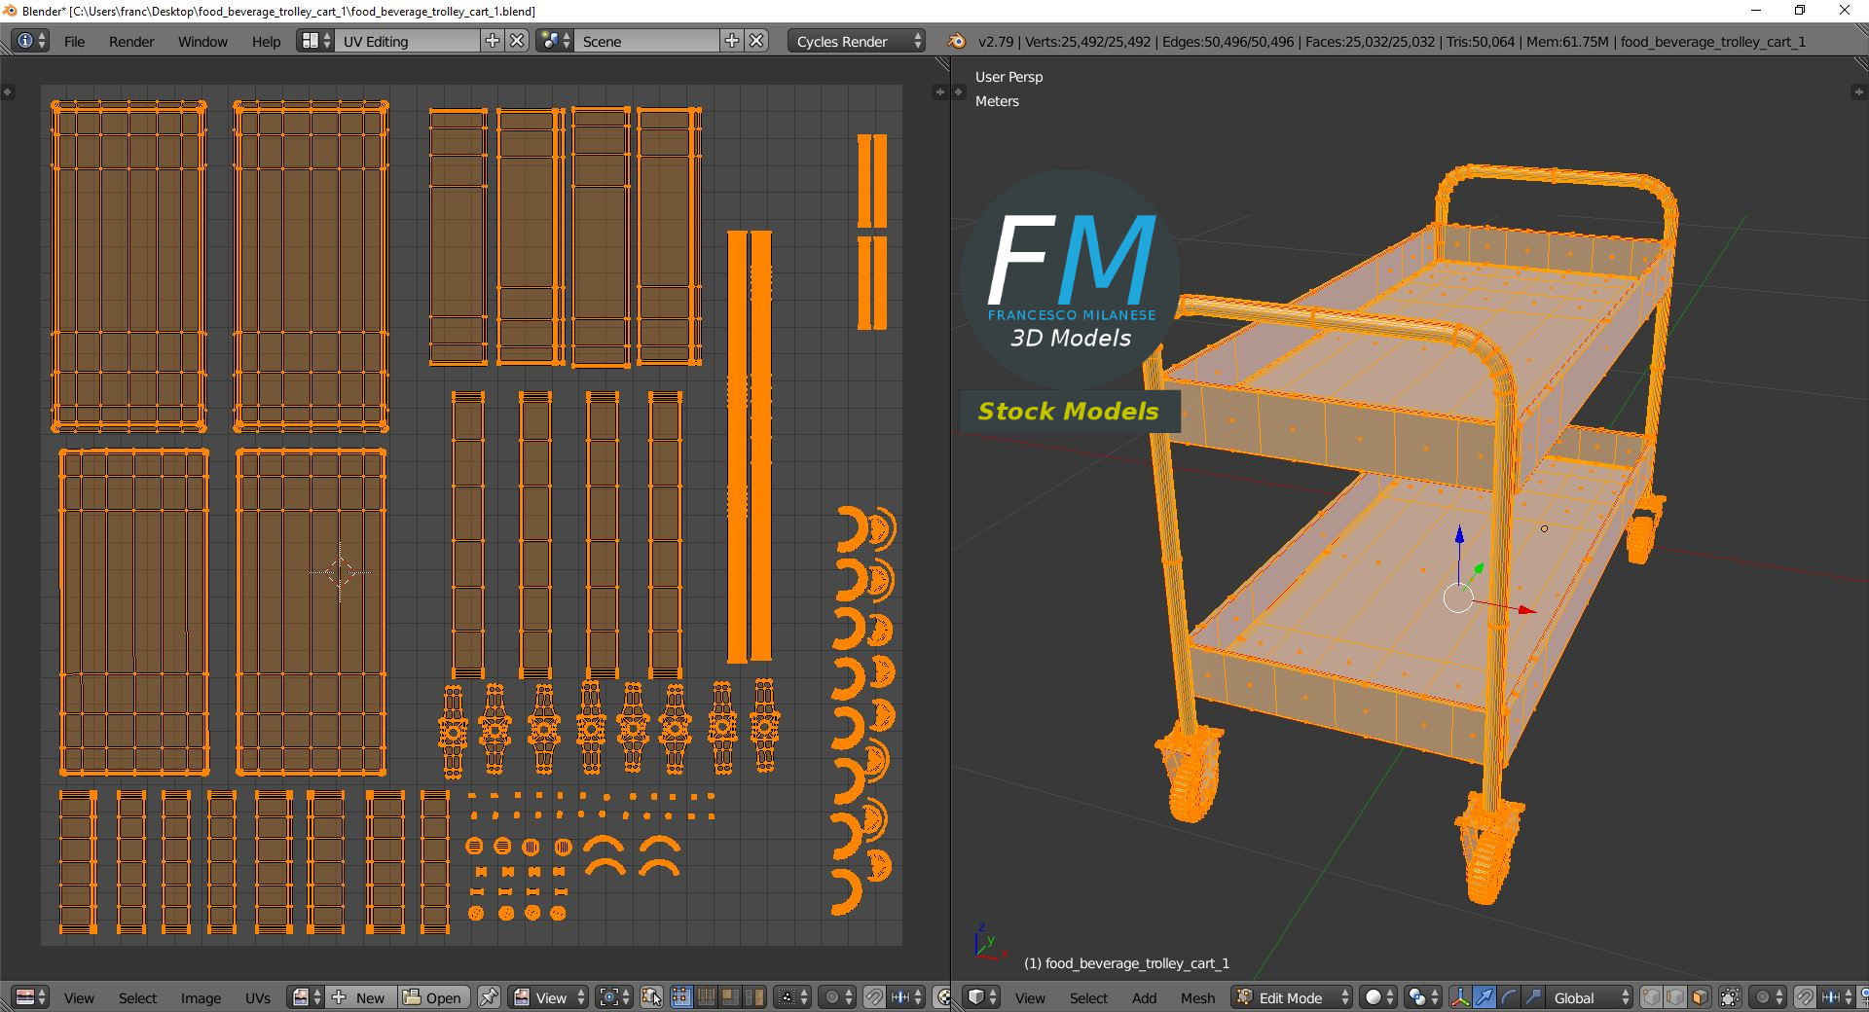Expand the Global transform orientation dropdown
Screen dimensions: 1869x1012
(x=1587, y=997)
